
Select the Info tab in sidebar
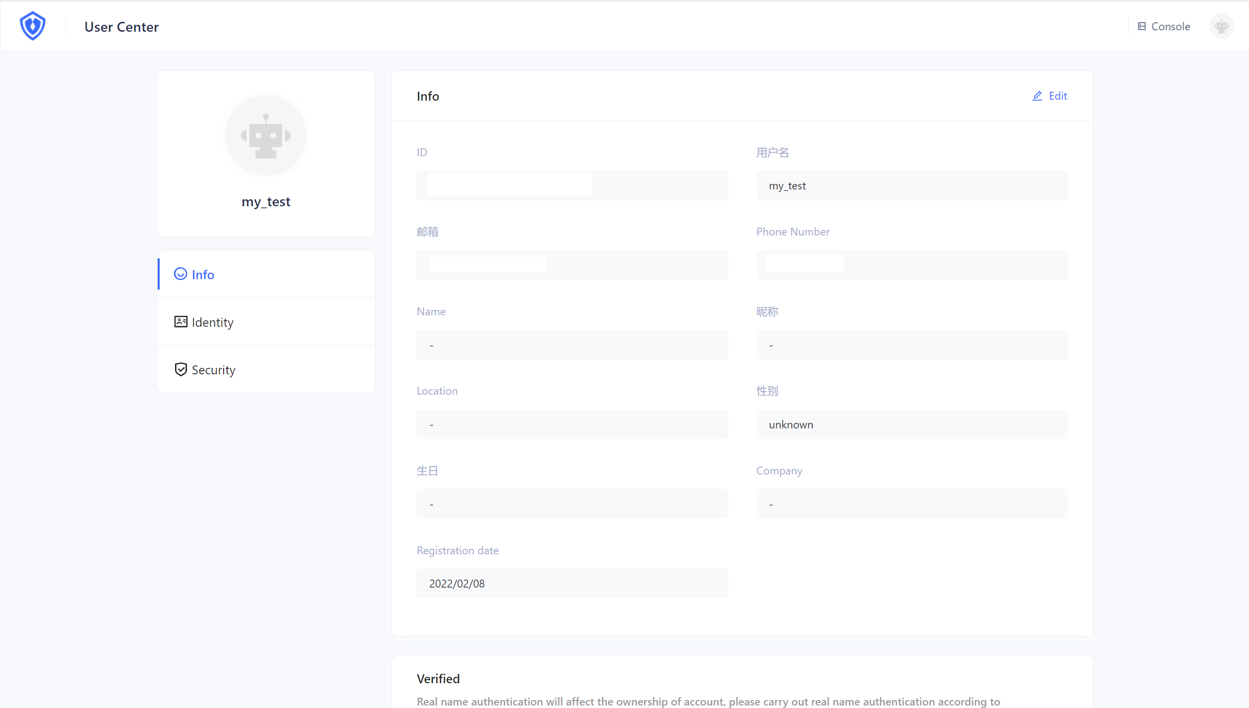point(266,274)
